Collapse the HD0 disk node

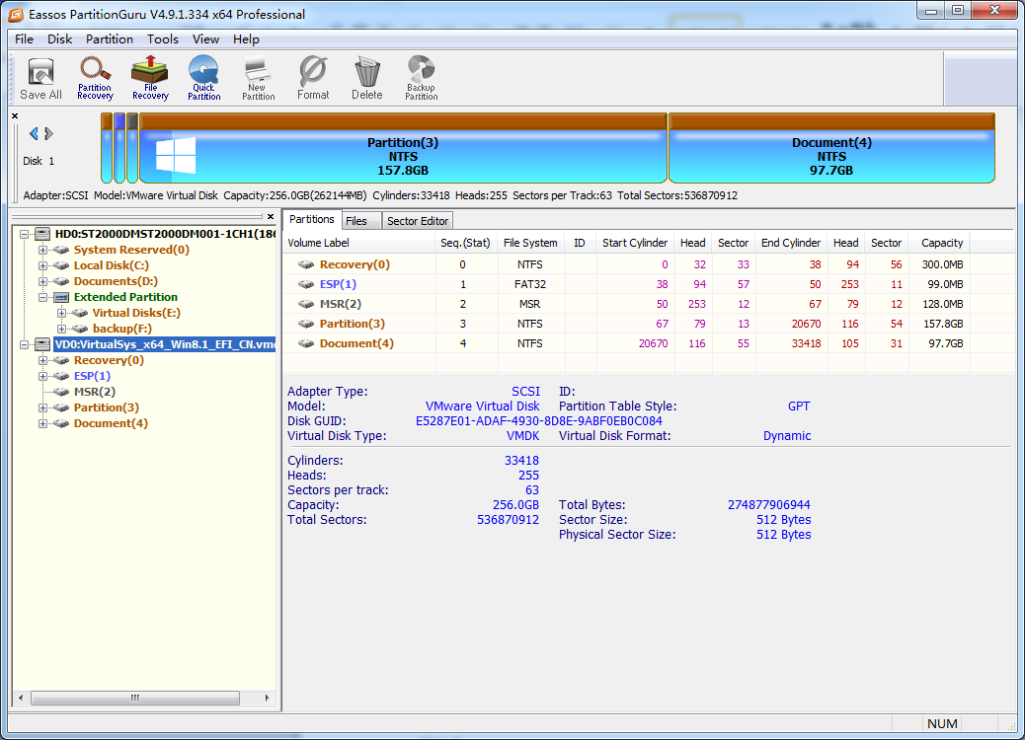tap(24, 234)
